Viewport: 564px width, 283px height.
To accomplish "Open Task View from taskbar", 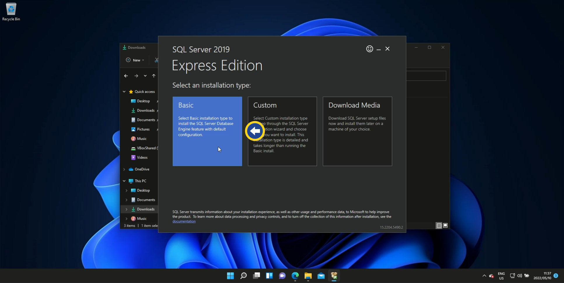I will 256,276.
